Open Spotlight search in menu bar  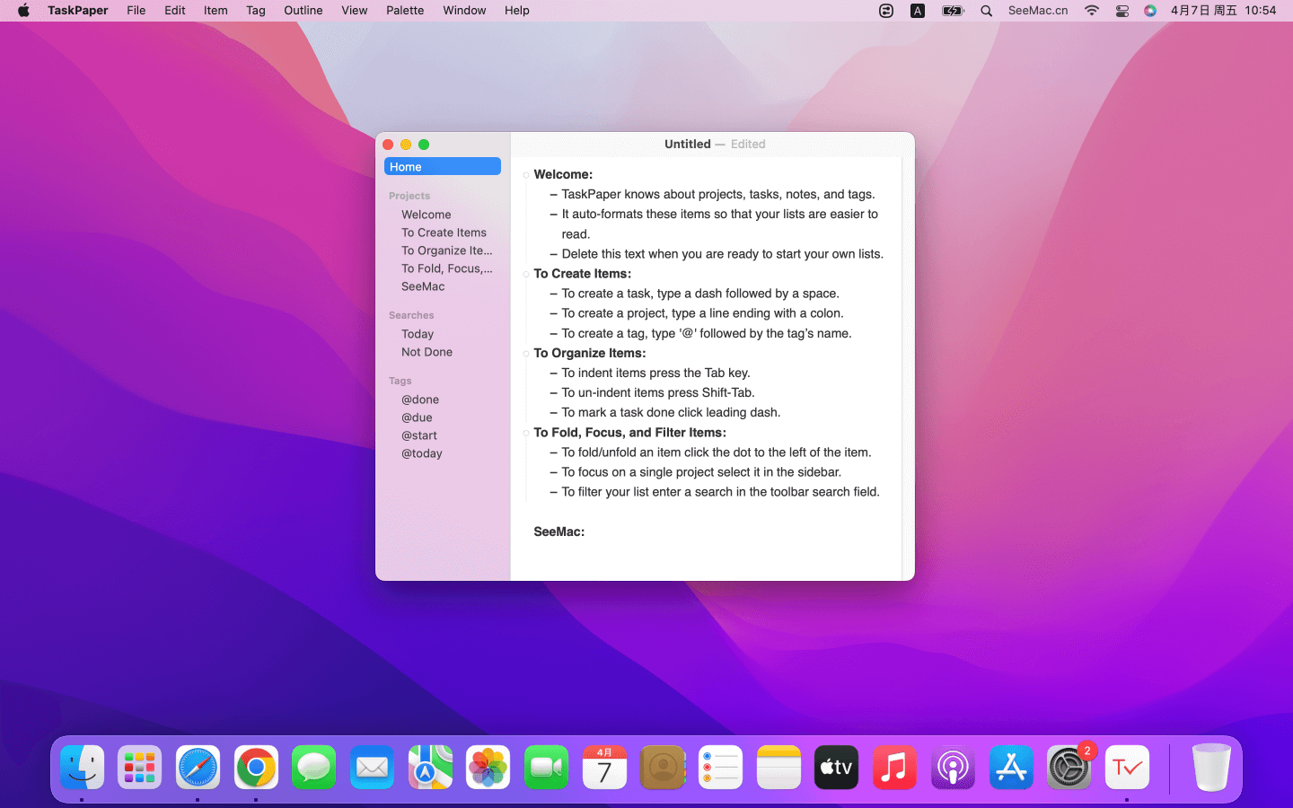point(986,11)
